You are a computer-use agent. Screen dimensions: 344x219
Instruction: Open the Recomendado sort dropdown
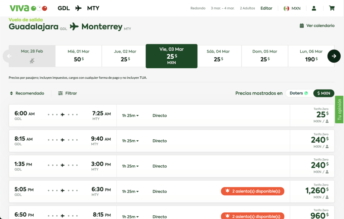[27, 93]
